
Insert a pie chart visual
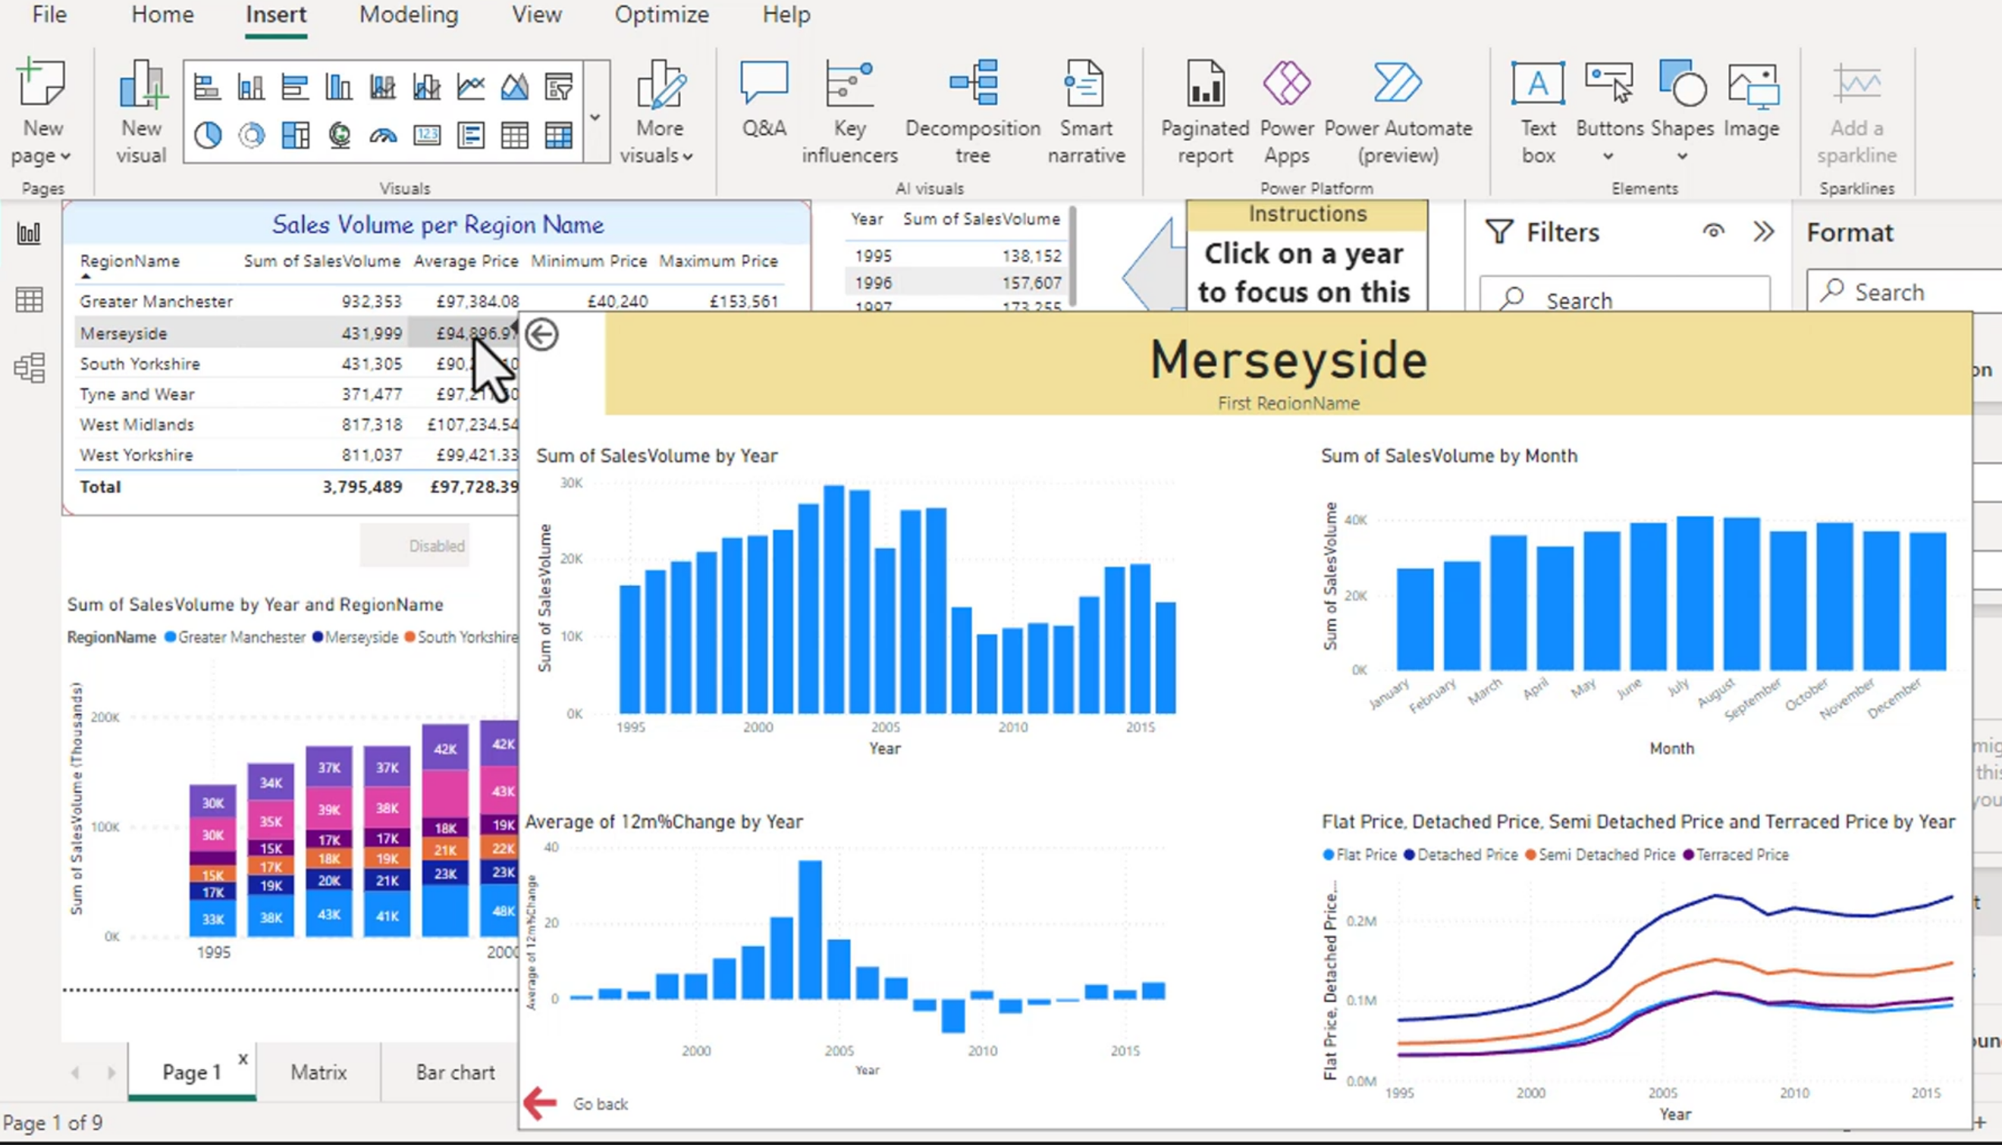pos(207,135)
